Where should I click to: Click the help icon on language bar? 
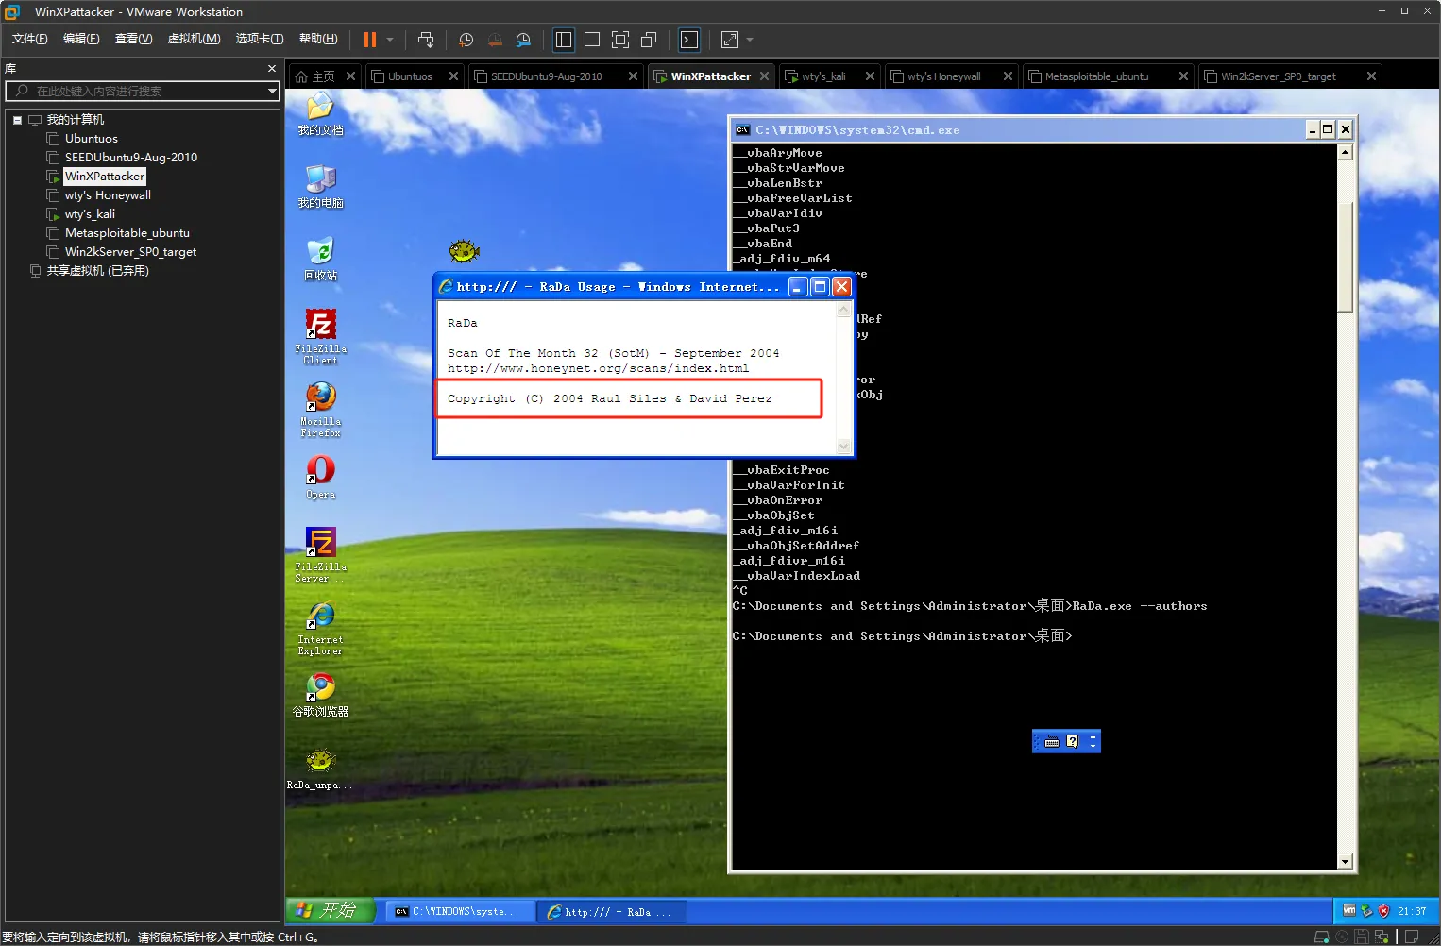1072,742
